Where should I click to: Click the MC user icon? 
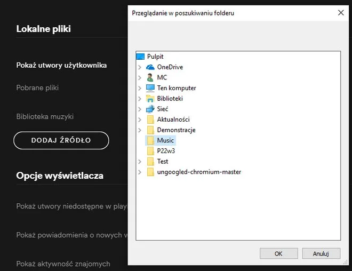(x=150, y=77)
